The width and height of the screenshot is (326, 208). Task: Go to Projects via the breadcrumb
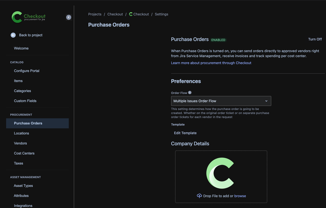95,14
